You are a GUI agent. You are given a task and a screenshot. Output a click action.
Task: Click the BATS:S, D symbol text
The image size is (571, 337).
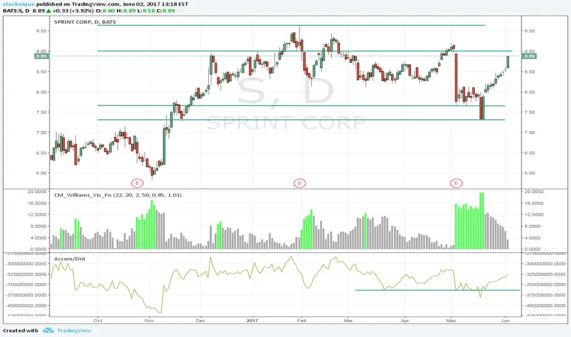click(16, 10)
